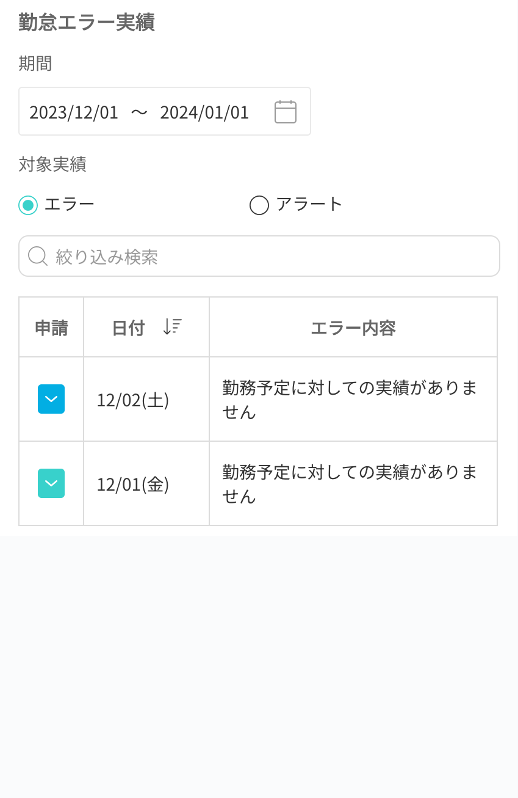Select the エラー radio button

click(28, 205)
